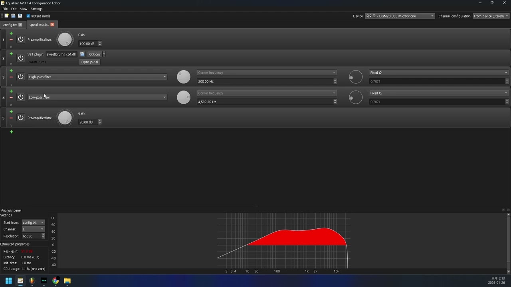Open High-pass Fixed Q dropdown
The image size is (511, 287).
click(439, 73)
